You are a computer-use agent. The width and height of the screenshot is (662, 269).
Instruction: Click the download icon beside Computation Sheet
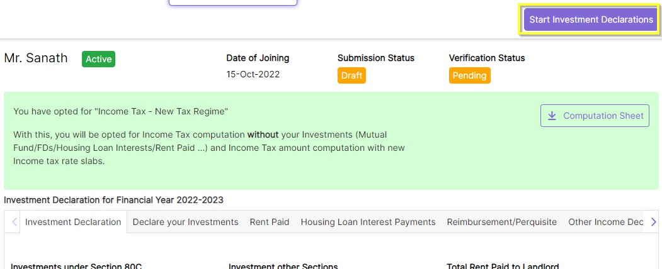[552, 116]
